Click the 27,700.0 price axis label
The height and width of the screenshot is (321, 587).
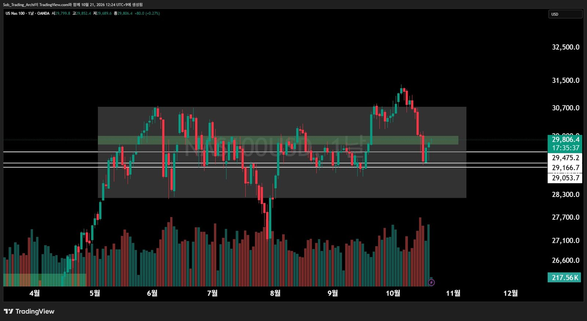tap(566, 217)
